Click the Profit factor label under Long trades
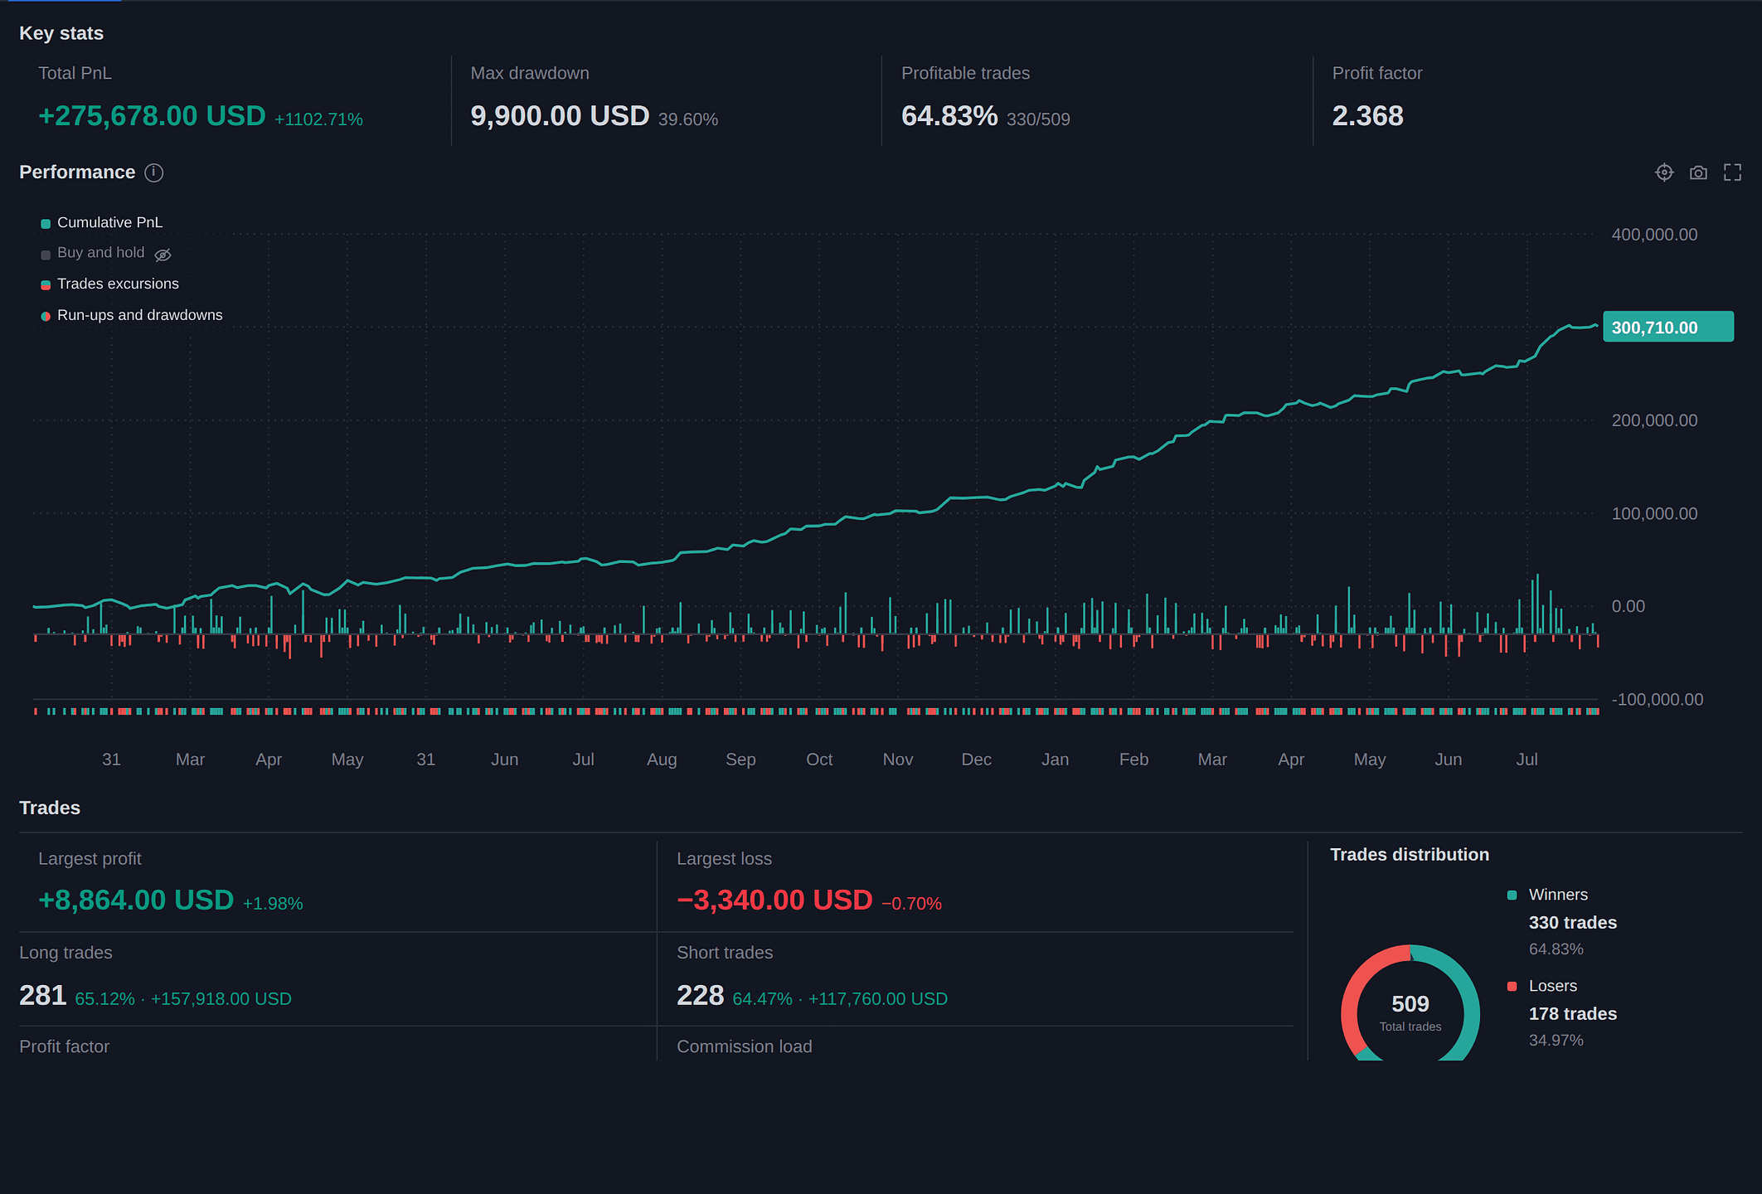This screenshot has width=1762, height=1194. [65, 1046]
